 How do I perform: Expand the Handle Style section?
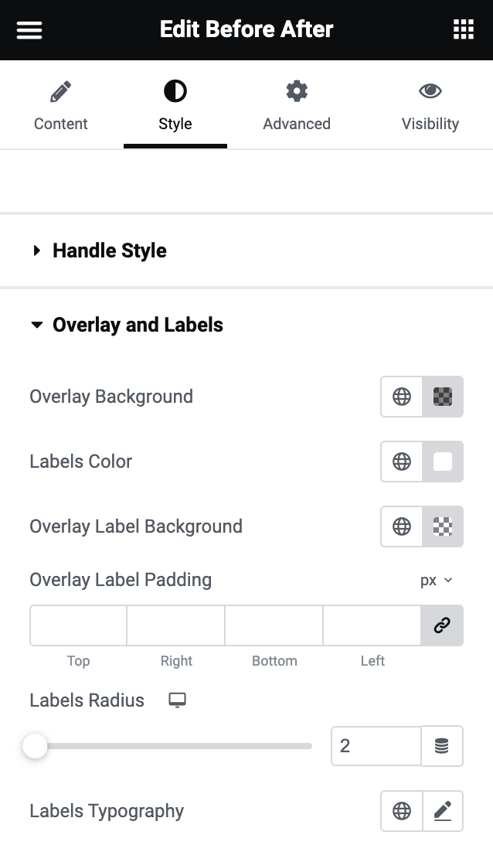click(x=109, y=250)
